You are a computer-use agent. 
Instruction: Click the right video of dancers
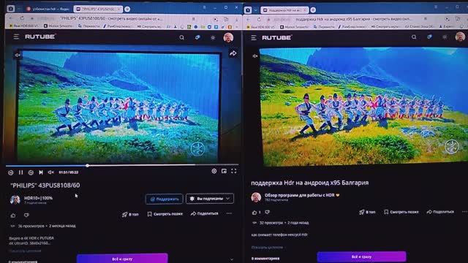364,107
